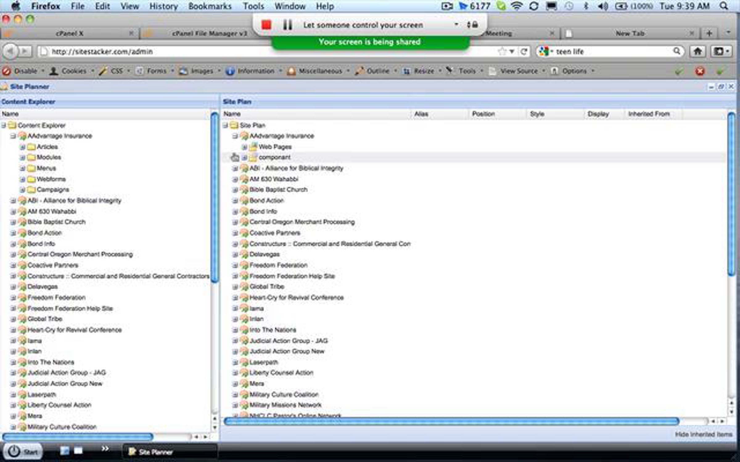This screenshot has width=740, height=462.
Task: Open the View Source toolbar item
Action: [x=519, y=71]
